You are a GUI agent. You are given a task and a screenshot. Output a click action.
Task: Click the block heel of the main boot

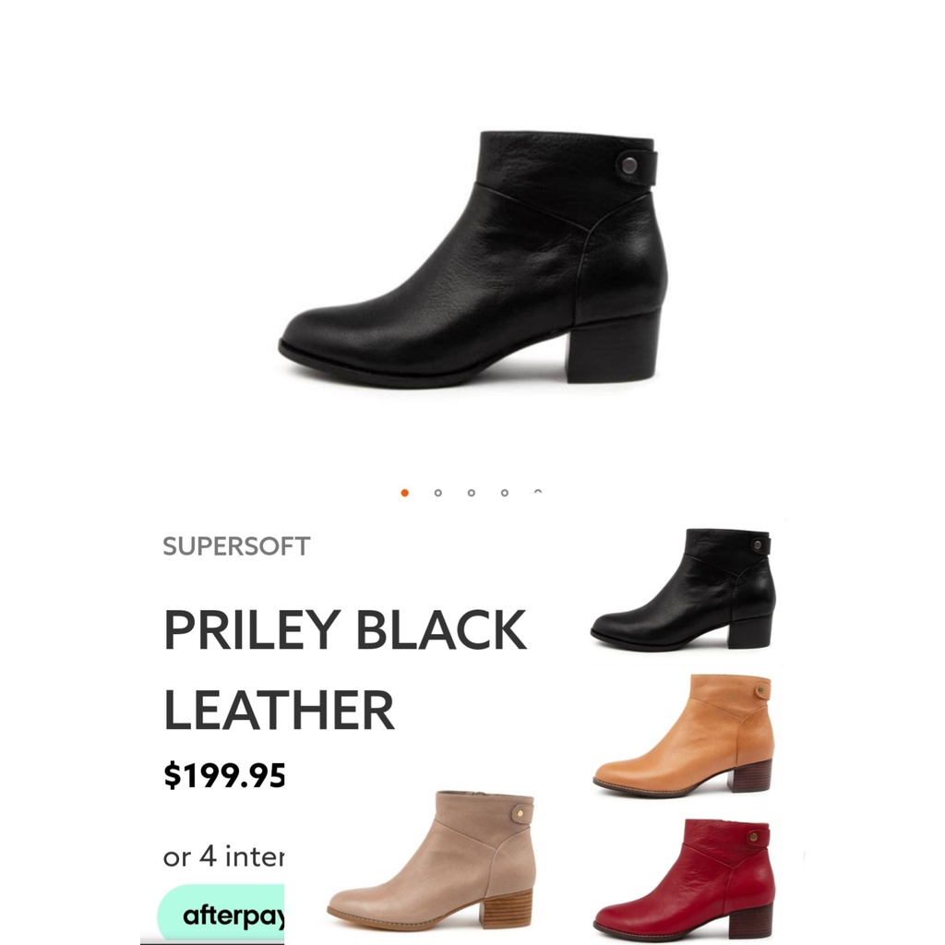coord(613,347)
